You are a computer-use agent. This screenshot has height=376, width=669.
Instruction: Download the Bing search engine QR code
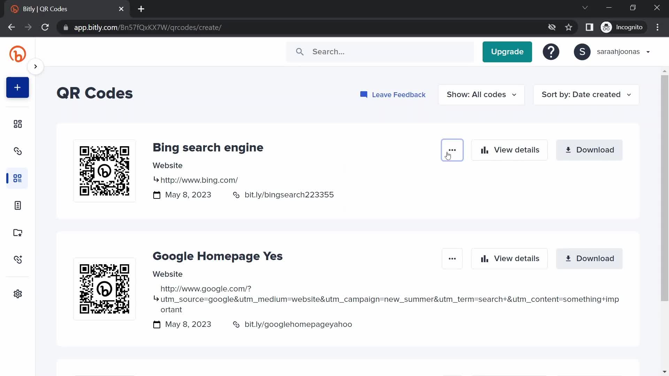589,150
